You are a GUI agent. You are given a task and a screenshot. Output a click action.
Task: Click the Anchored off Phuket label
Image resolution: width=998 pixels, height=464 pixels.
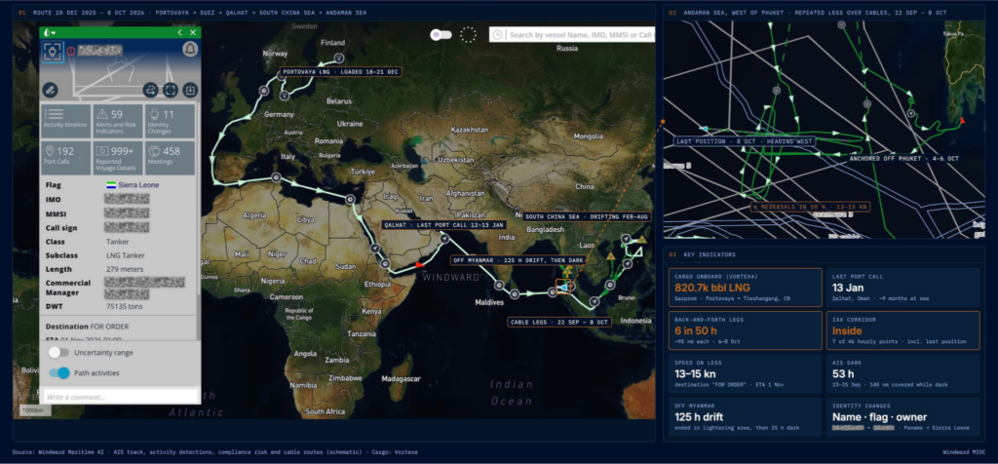903,158
